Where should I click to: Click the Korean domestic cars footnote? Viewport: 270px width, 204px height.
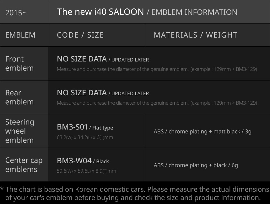tap(135, 193)
